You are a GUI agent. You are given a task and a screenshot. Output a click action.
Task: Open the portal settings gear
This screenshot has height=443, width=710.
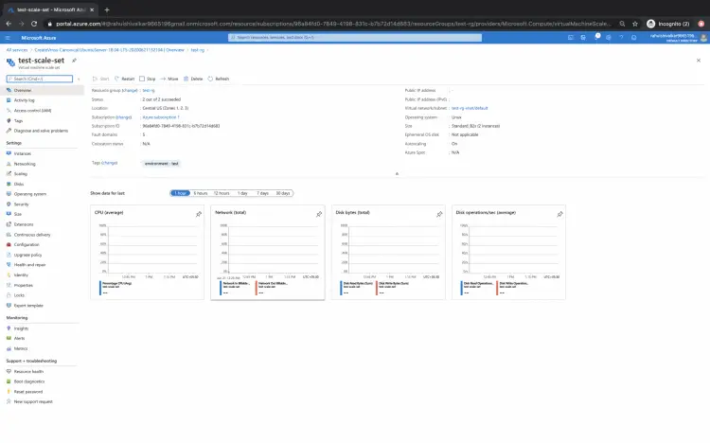click(x=609, y=38)
